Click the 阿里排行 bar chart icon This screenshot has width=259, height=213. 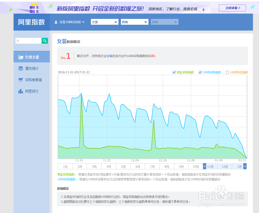[x=21, y=91]
